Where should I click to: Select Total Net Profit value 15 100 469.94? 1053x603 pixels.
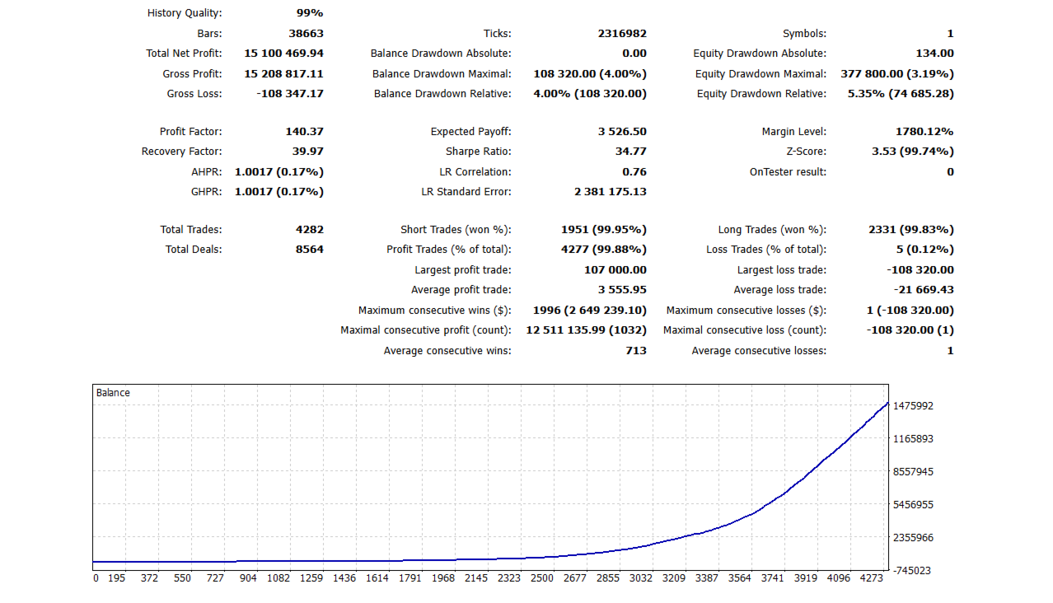tap(284, 54)
